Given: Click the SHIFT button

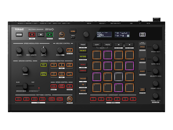Looking at the screenshot, I should point(19,35).
